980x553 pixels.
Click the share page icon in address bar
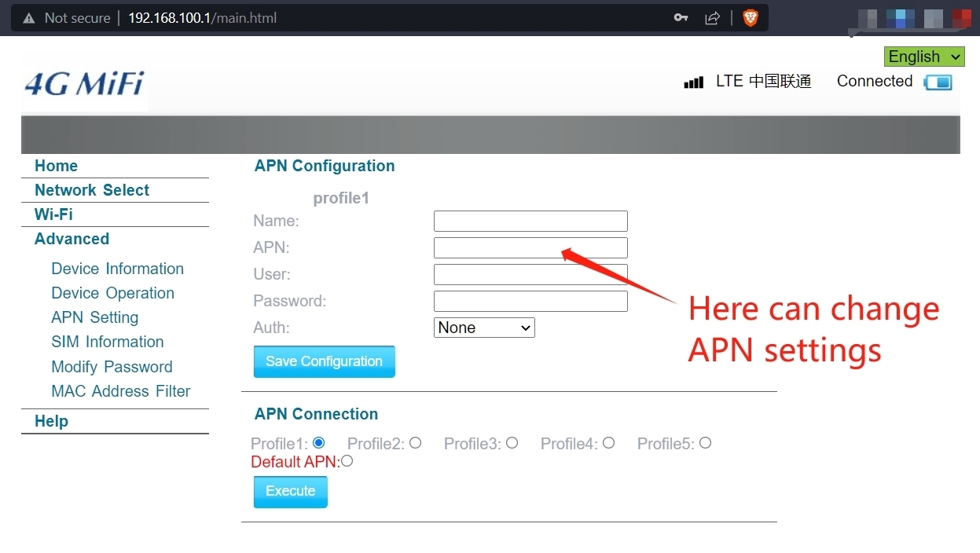tap(713, 18)
